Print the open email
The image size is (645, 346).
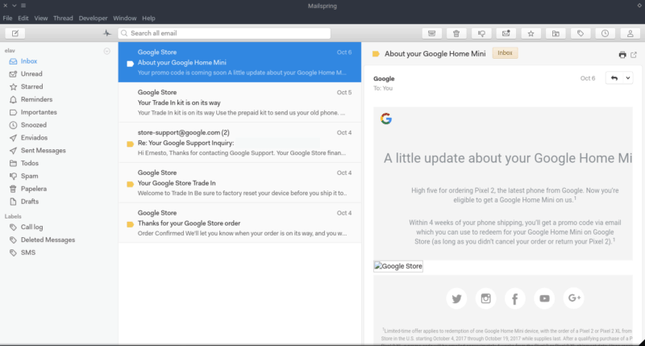[x=622, y=55]
